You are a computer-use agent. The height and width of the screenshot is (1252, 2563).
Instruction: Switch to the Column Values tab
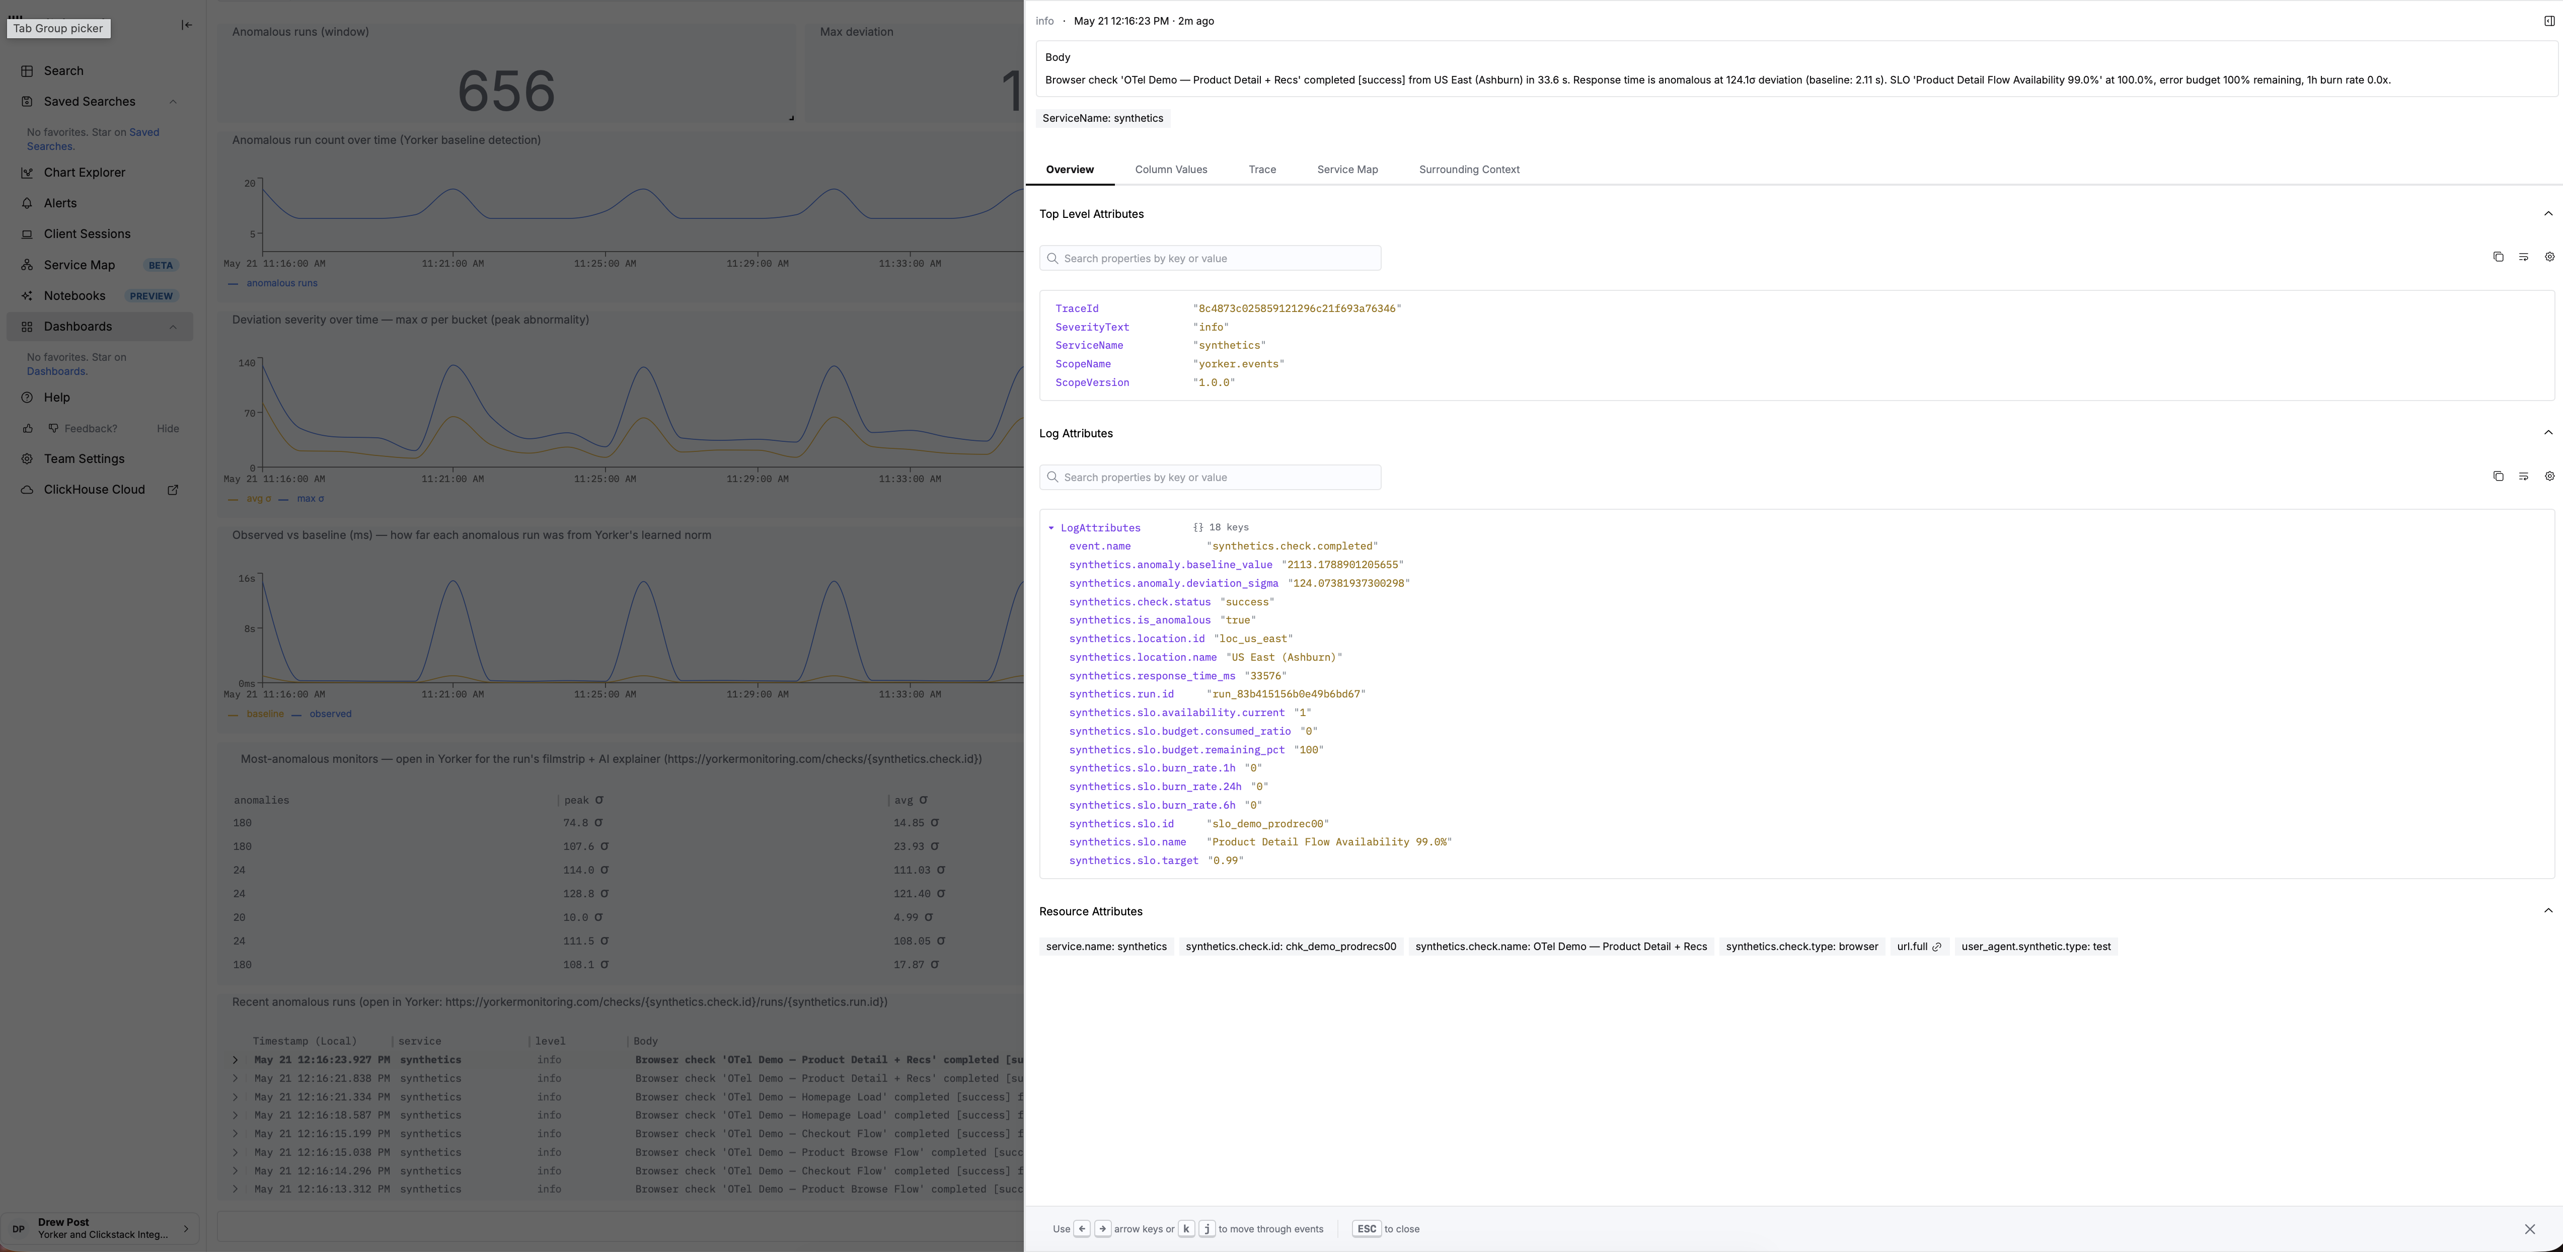coord(1171,170)
